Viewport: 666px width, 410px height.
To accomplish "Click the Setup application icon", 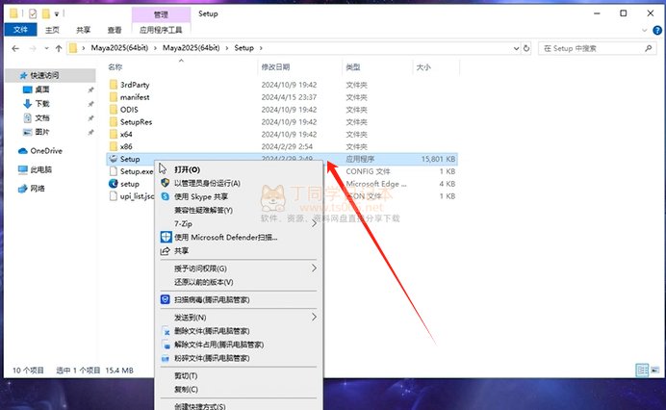I will (x=113, y=159).
